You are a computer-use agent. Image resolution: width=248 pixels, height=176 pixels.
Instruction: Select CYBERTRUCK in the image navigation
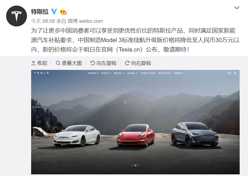(148, 73)
